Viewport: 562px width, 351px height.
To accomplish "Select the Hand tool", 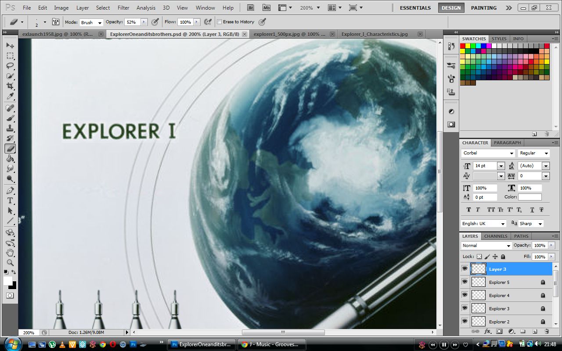I will tap(10, 253).
